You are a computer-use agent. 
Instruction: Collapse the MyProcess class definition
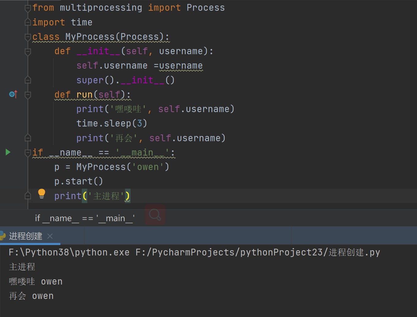coord(28,37)
